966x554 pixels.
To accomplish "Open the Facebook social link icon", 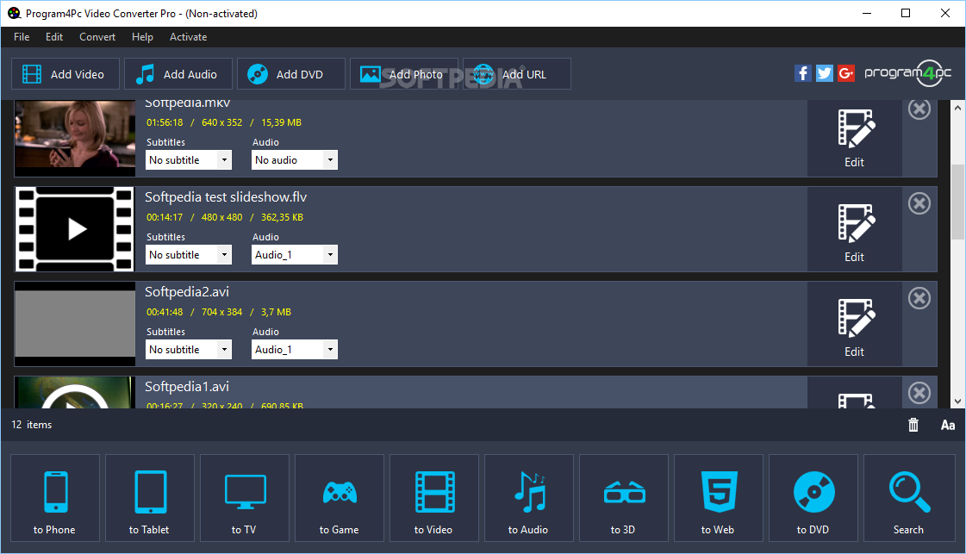I will coord(802,73).
